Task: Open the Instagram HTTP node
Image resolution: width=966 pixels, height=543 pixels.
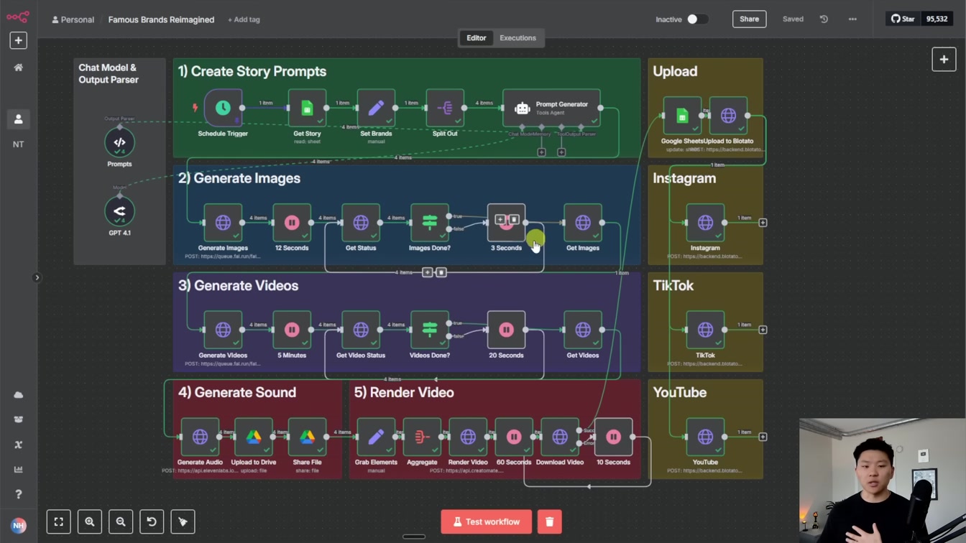Action: [705, 223]
